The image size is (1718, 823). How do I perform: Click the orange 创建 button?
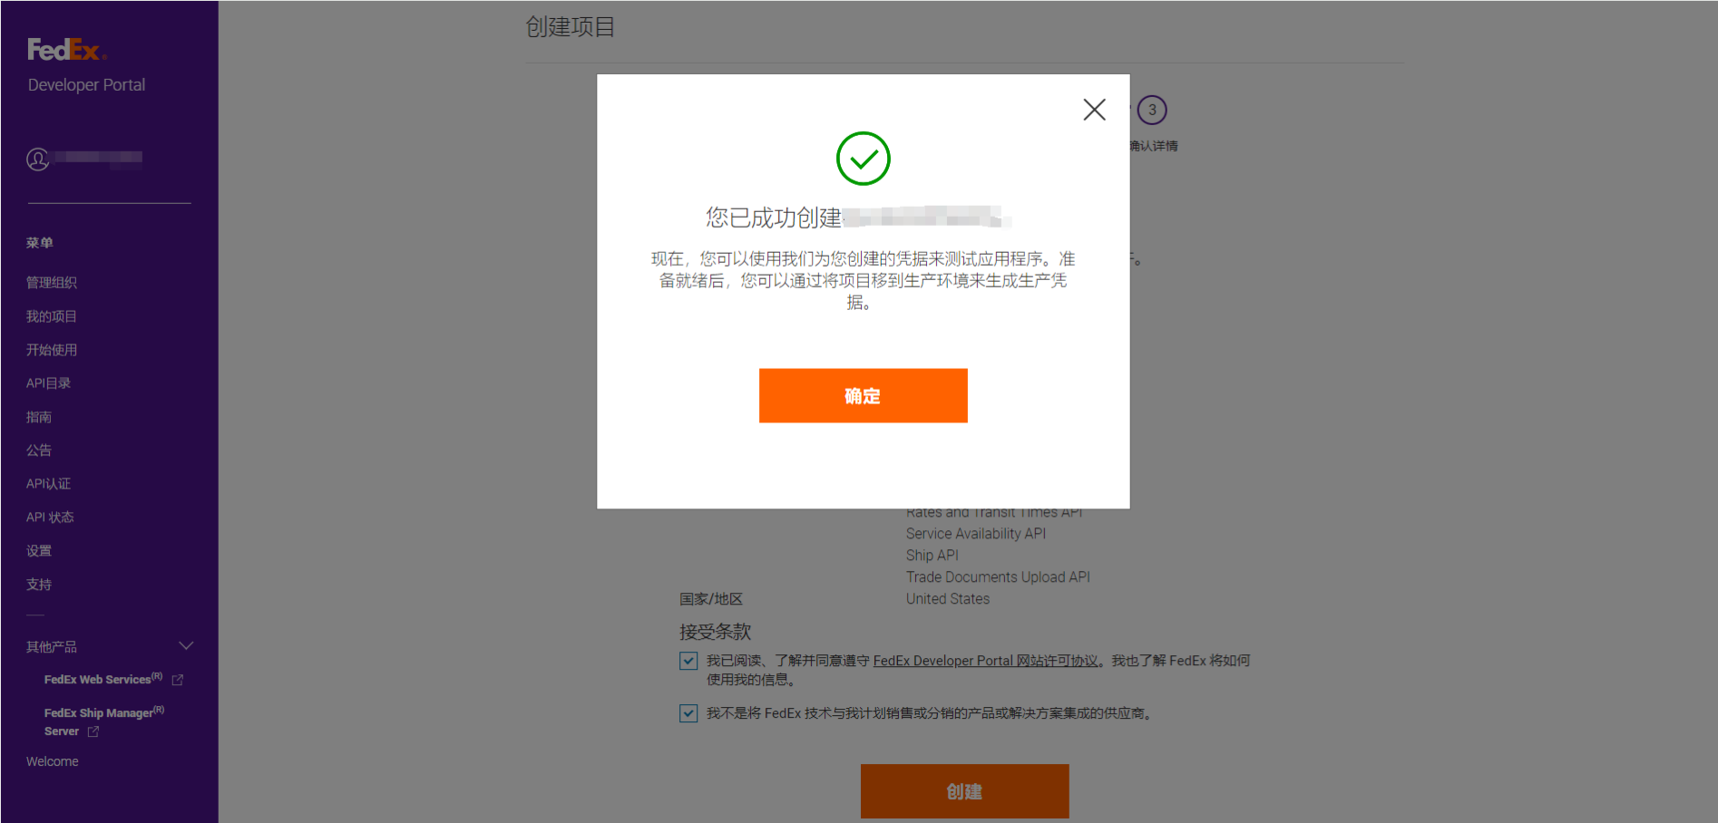coord(964,791)
